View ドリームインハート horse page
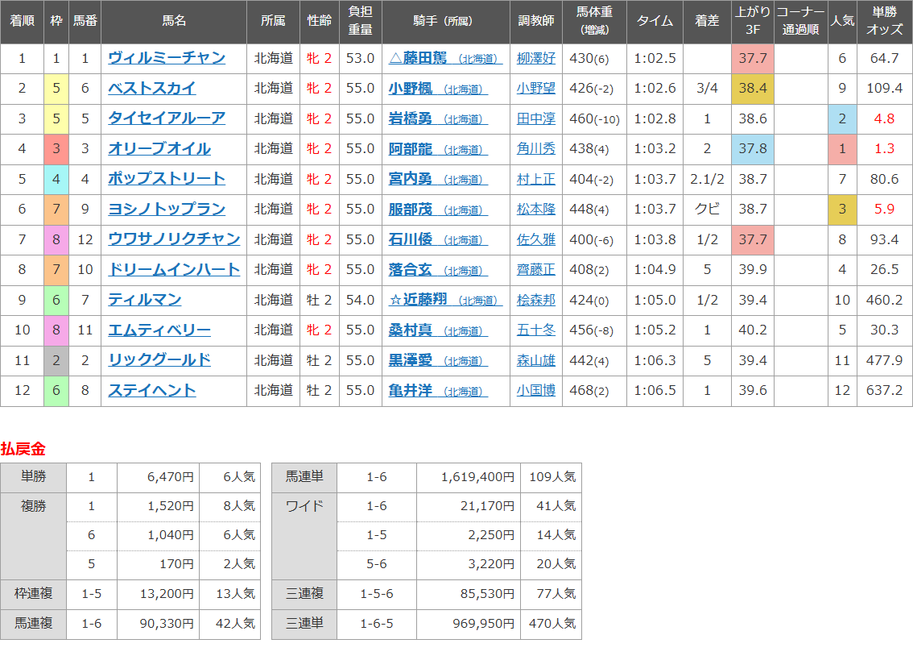 [174, 270]
